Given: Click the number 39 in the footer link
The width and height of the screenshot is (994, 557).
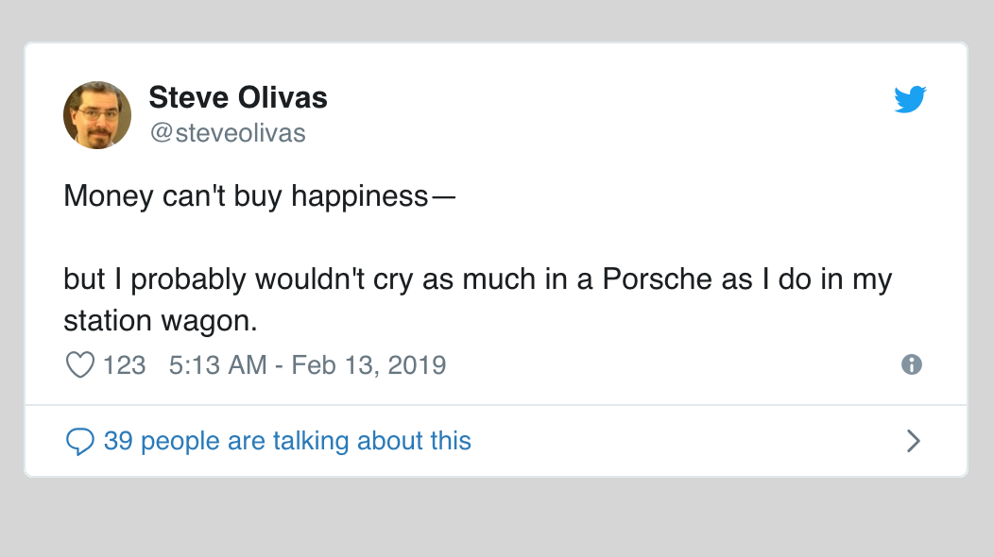Looking at the screenshot, I should 118,441.
